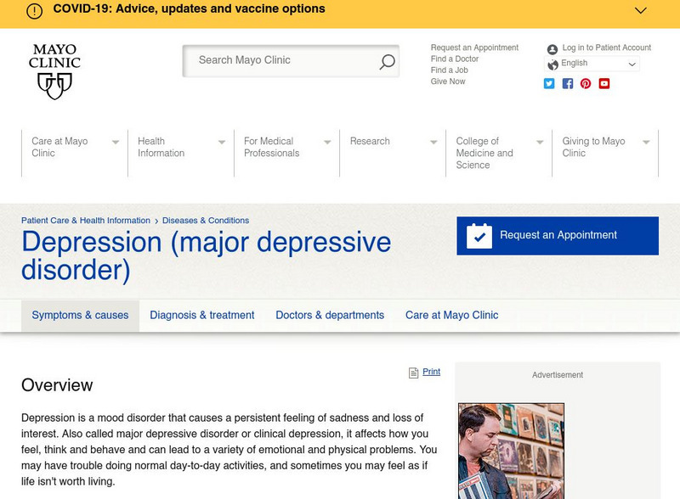Click Find a Doctor link

pyautogui.click(x=455, y=59)
